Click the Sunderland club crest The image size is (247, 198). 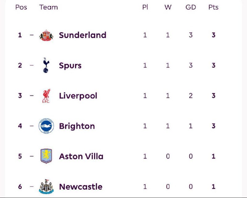[46, 35]
